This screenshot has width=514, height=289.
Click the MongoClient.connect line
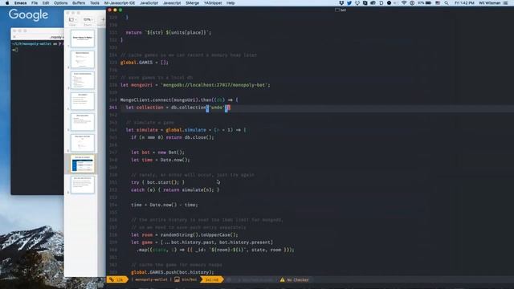tap(179, 100)
